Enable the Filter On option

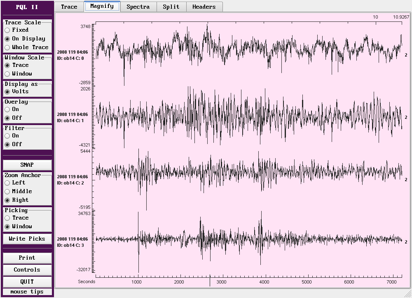[x=7, y=136]
